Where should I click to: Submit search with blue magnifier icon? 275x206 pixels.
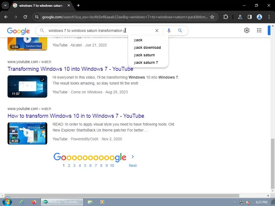click(180, 31)
